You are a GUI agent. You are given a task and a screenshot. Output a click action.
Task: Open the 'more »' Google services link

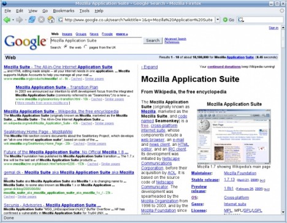click(122, 34)
